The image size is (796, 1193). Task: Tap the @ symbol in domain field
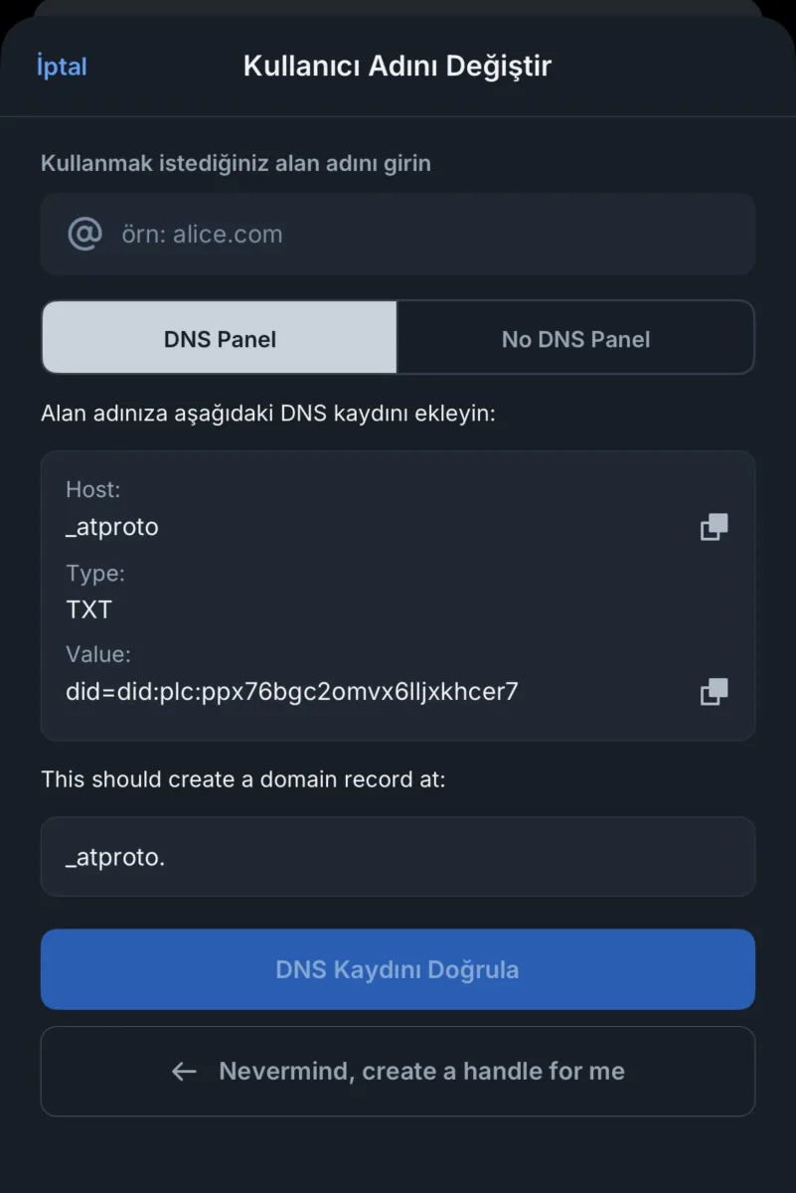[84, 234]
